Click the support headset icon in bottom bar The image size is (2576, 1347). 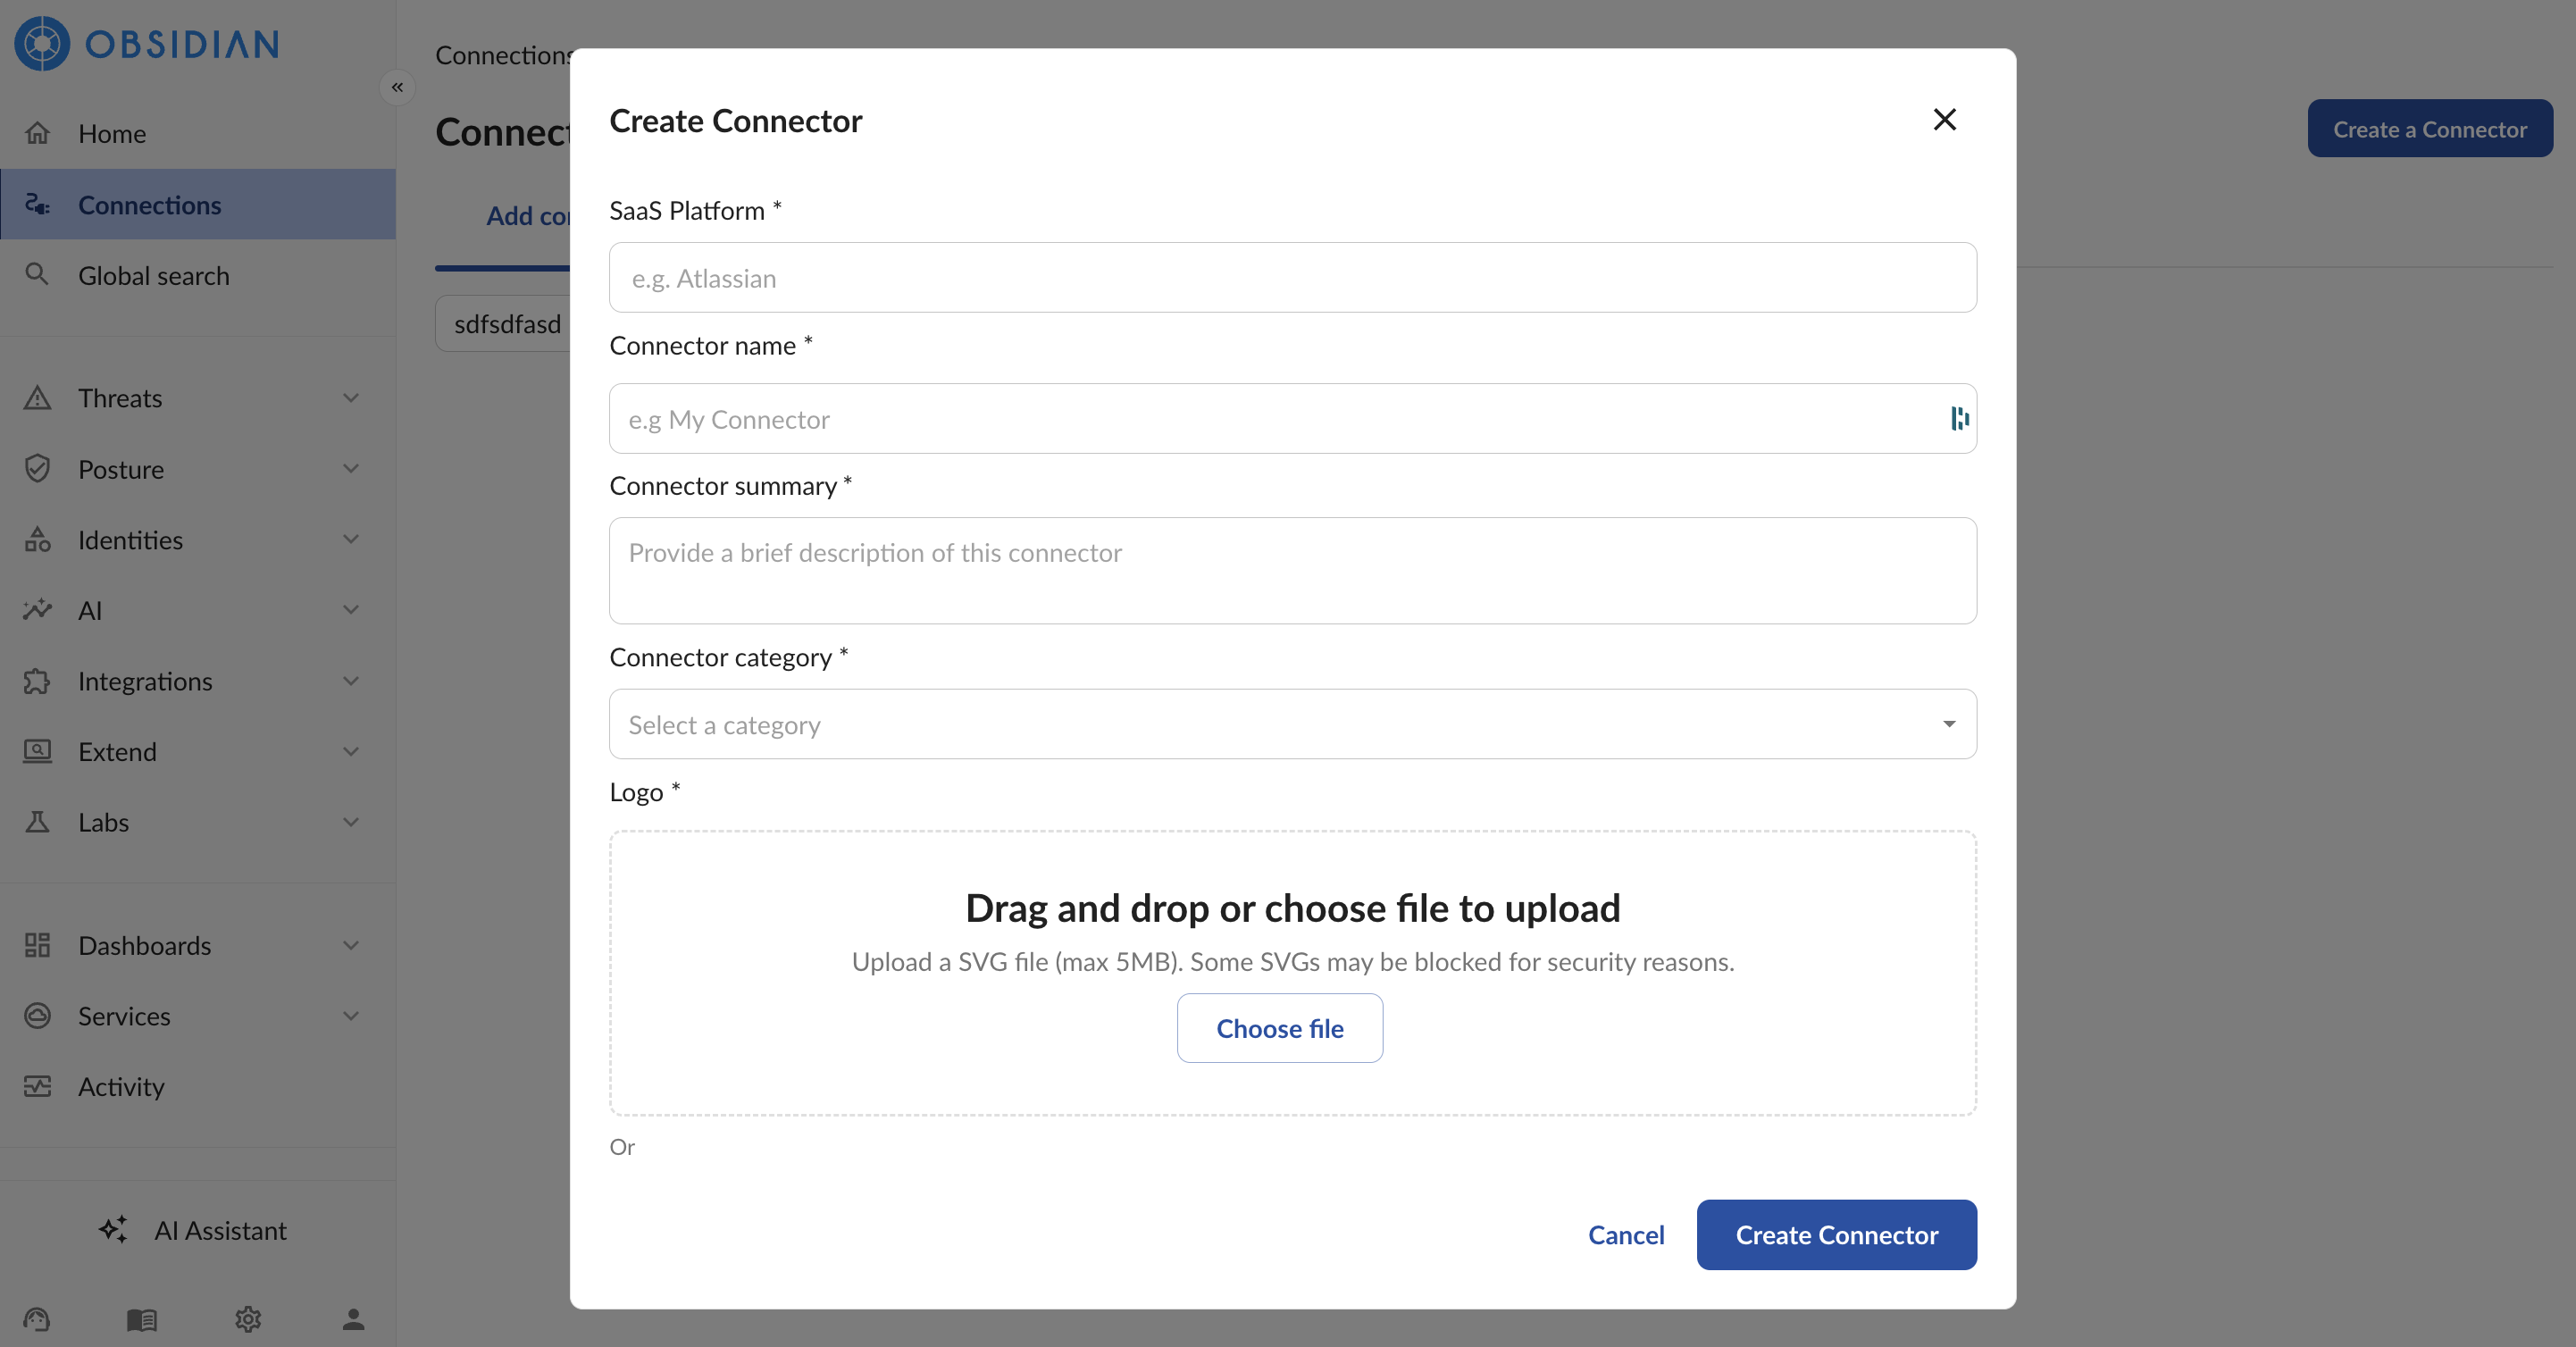37,1319
